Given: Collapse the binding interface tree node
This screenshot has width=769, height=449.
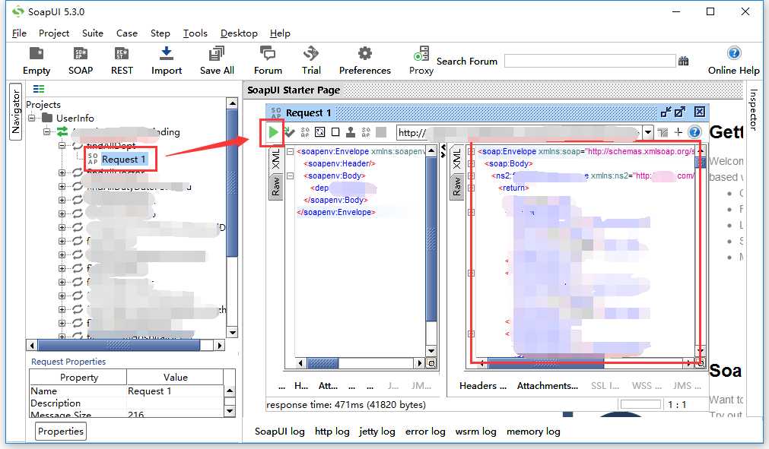Looking at the screenshot, I should click(47, 131).
